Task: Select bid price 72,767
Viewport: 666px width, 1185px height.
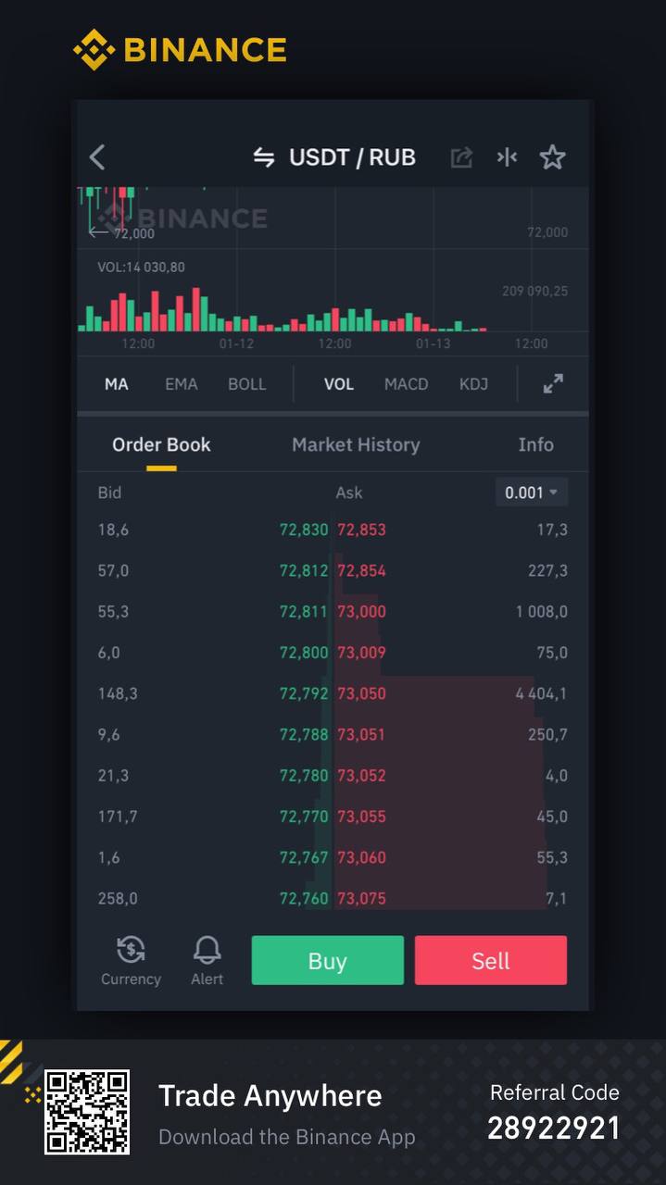Action: pyautogui.click(x=304, y=857)
